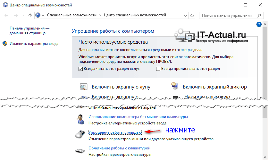Viewport: 268px width, 160px height.
Task: Open the Упрощение работы с мышью link
Action: 115,132
